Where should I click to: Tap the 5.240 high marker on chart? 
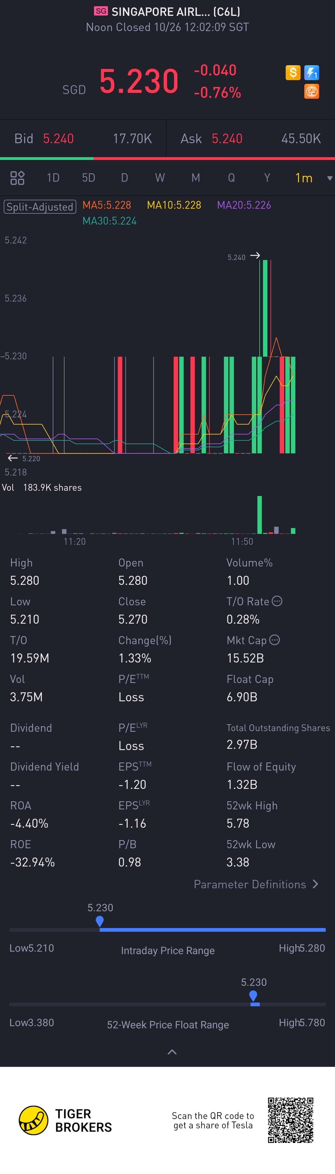[x=243, y=257]
